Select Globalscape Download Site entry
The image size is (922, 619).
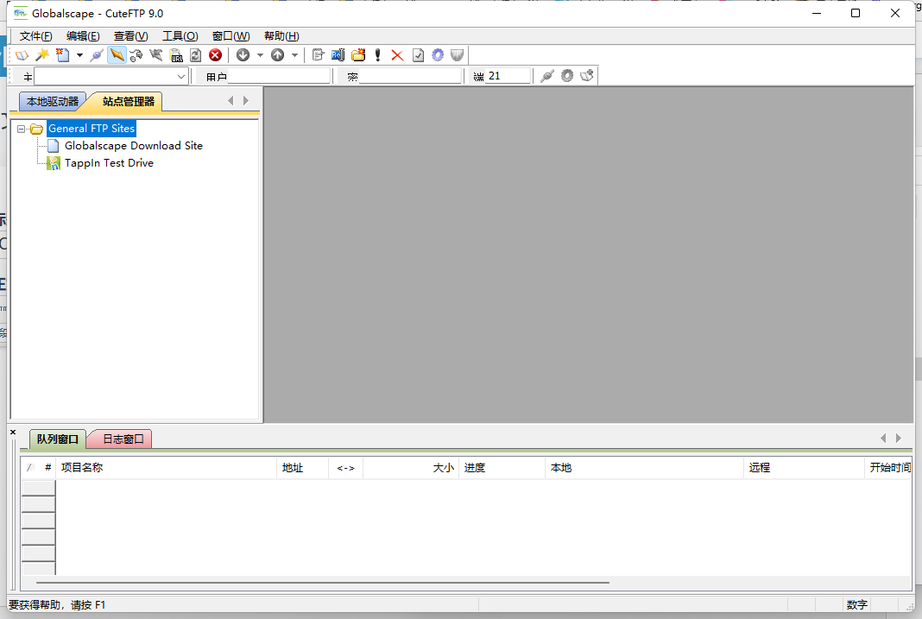133,146
